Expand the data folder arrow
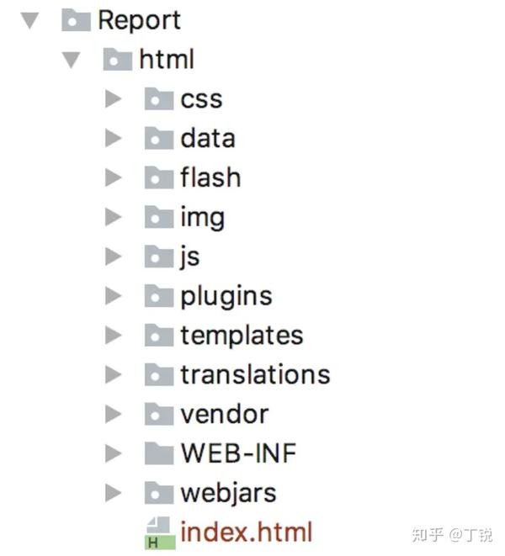 point(114,138)
